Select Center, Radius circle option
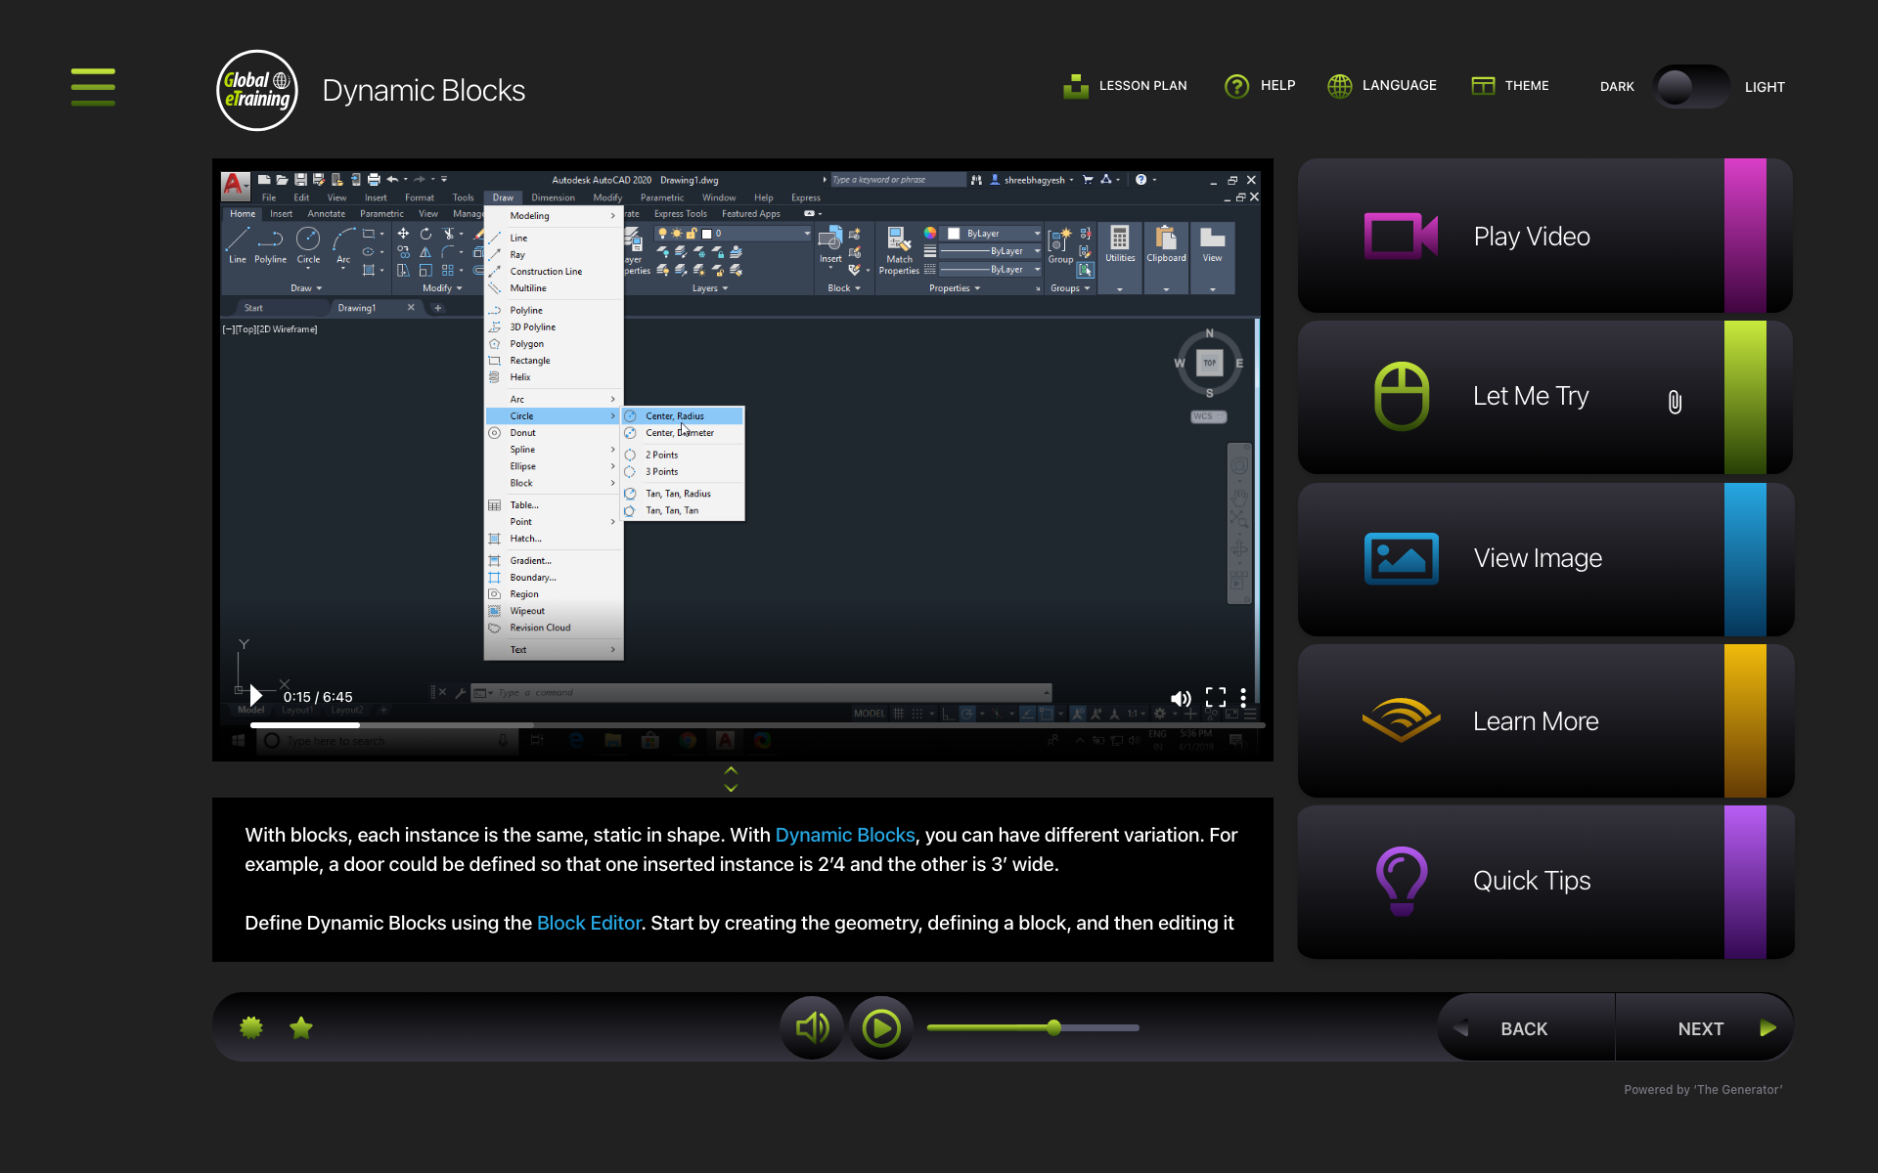 (x=683, y=416)
